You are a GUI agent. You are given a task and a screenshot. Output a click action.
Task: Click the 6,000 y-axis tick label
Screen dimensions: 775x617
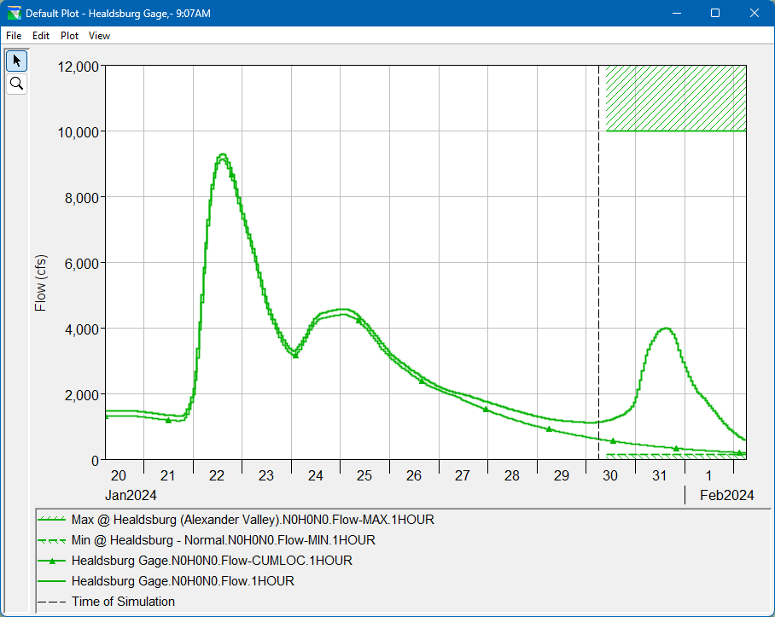[82, 264]
